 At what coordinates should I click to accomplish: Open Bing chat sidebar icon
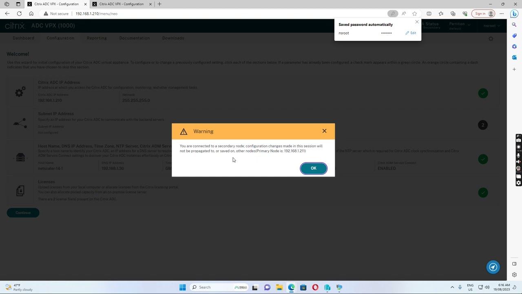click(x=514, y=13)
